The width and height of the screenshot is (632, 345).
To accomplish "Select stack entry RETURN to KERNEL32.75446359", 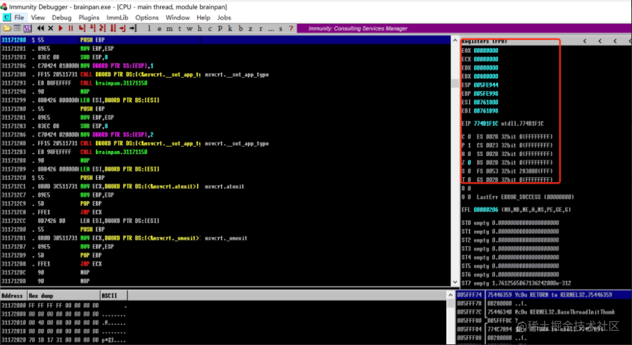I will [x=544, y=295].
